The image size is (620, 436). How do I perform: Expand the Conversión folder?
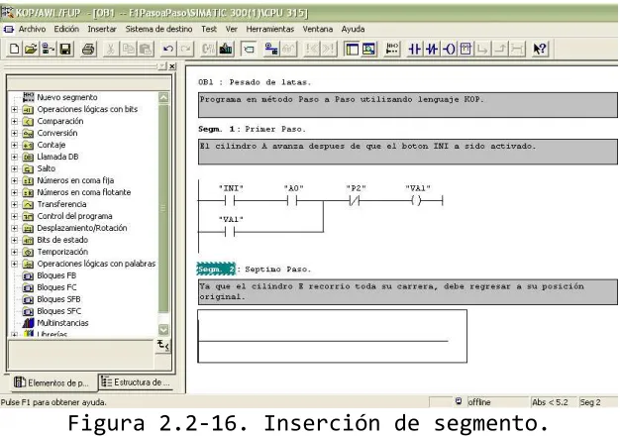[15, 133]
